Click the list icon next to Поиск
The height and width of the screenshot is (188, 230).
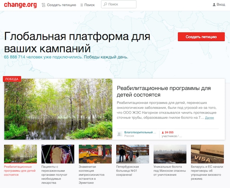pos(81,5)
